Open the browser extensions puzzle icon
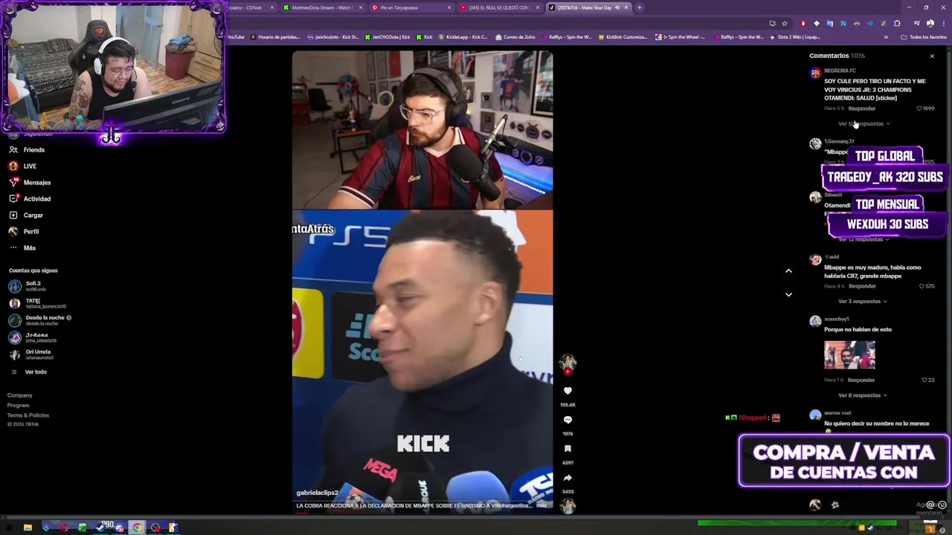The height and width of the screenshot is (535, 952). point(897,23)
